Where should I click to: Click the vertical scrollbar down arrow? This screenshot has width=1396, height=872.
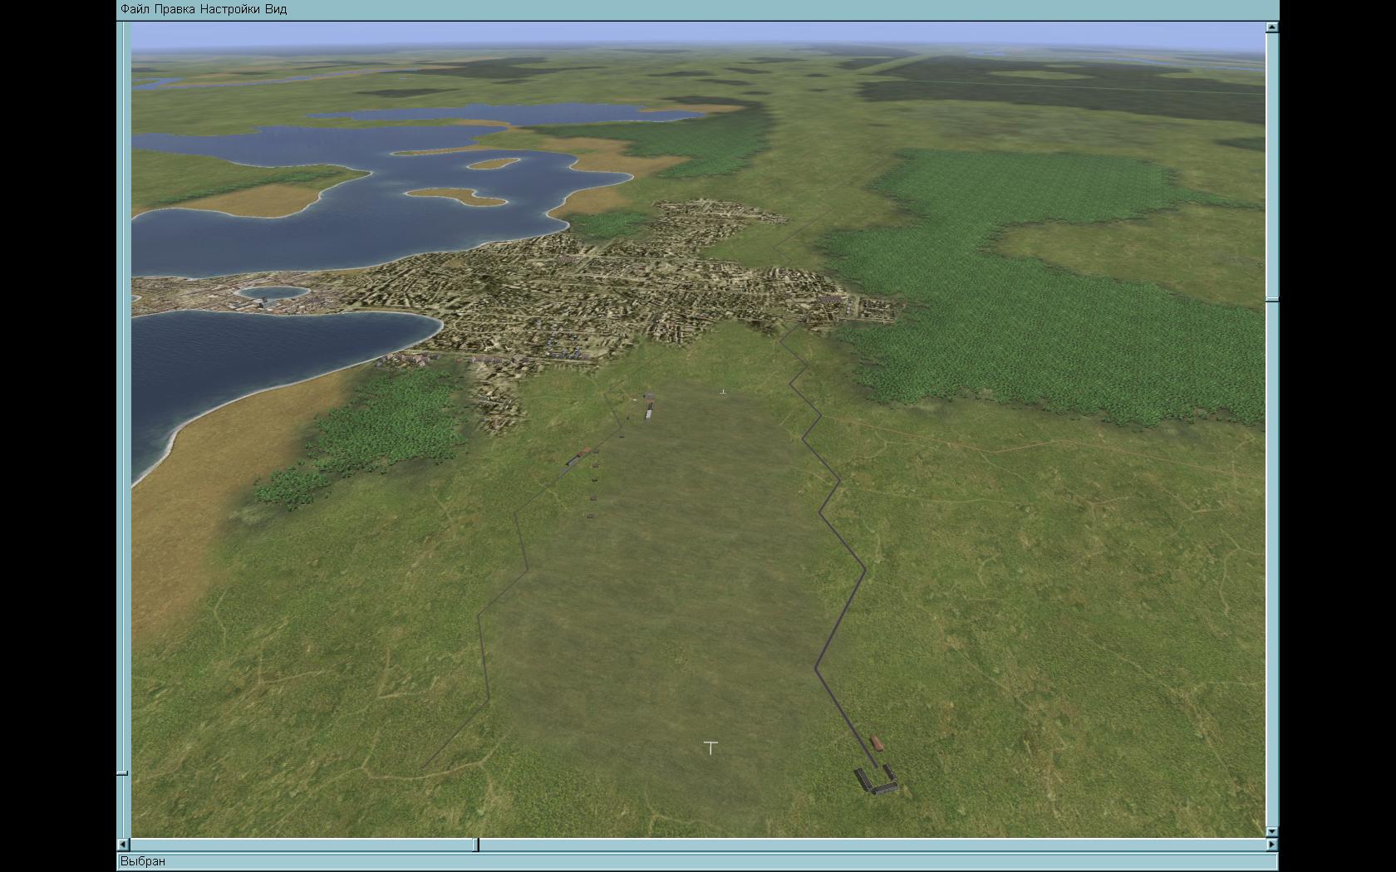pyautogui.click(x=1272, y=831)
